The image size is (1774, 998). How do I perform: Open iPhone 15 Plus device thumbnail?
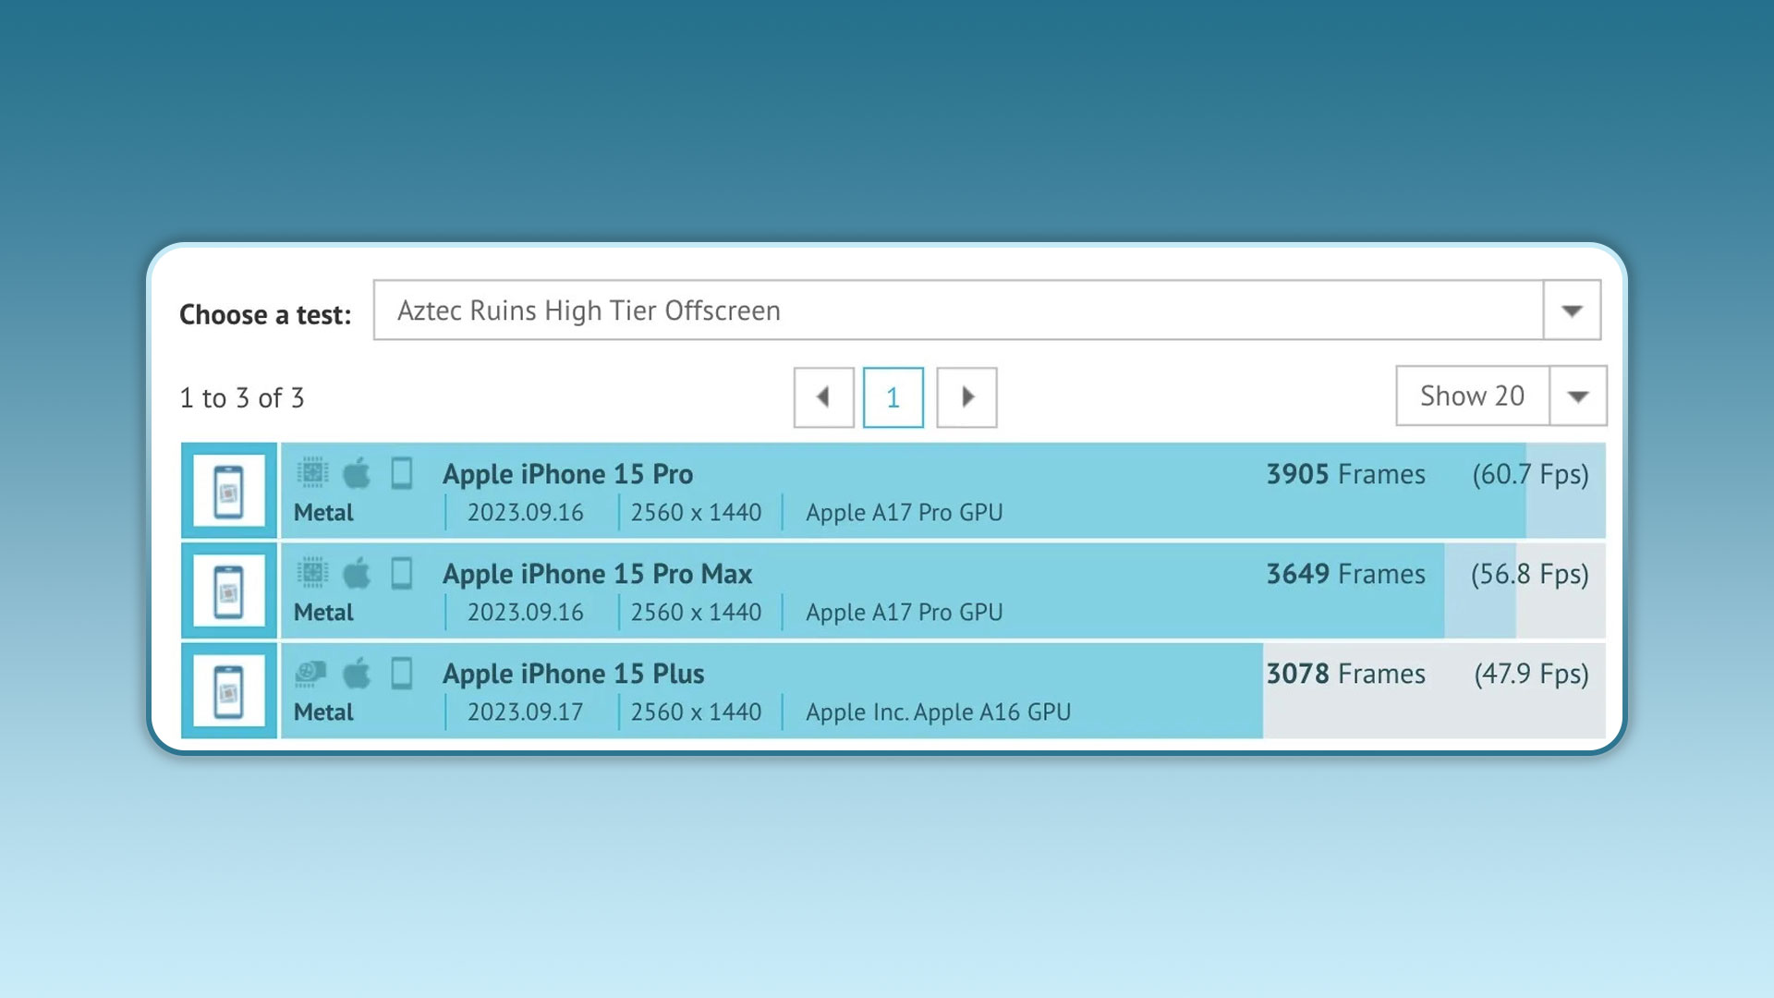pyautogui.click(x=229, y=690)
